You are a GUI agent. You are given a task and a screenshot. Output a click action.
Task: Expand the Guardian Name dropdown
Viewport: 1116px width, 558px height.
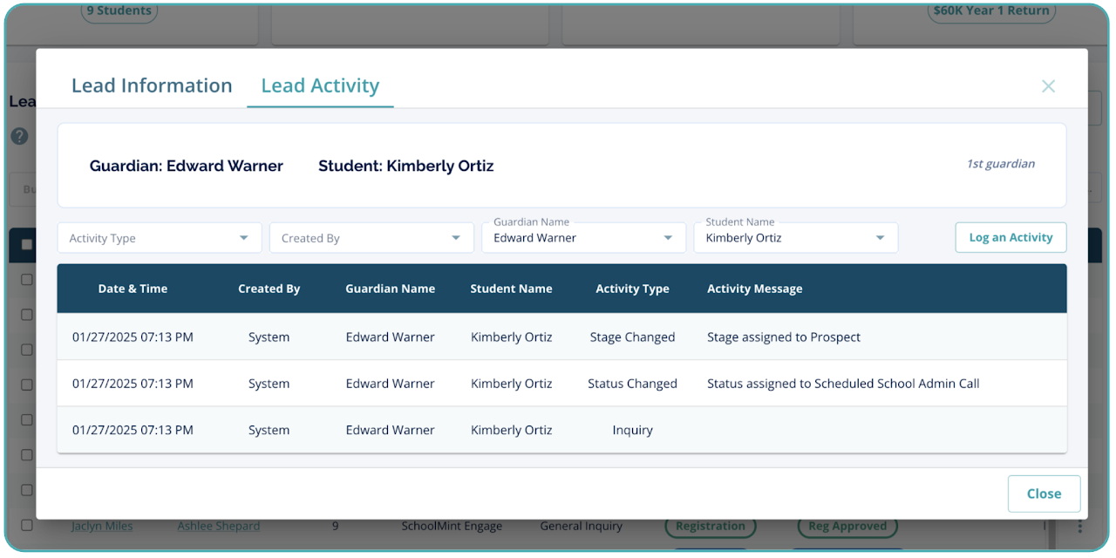pyautogui.click(x=583, y=238)
